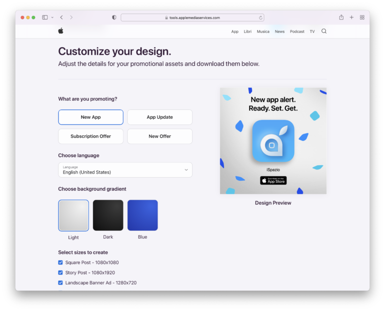The width and height of the screenshot is (385, 311).
Task: Click Safari's Share icon
Action: (341, 17)
